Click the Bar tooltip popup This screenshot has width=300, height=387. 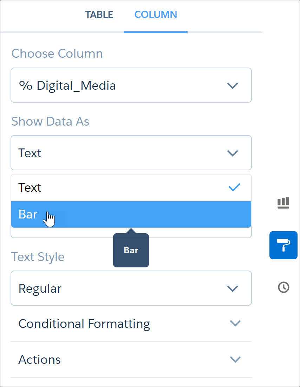click(131, 250)
